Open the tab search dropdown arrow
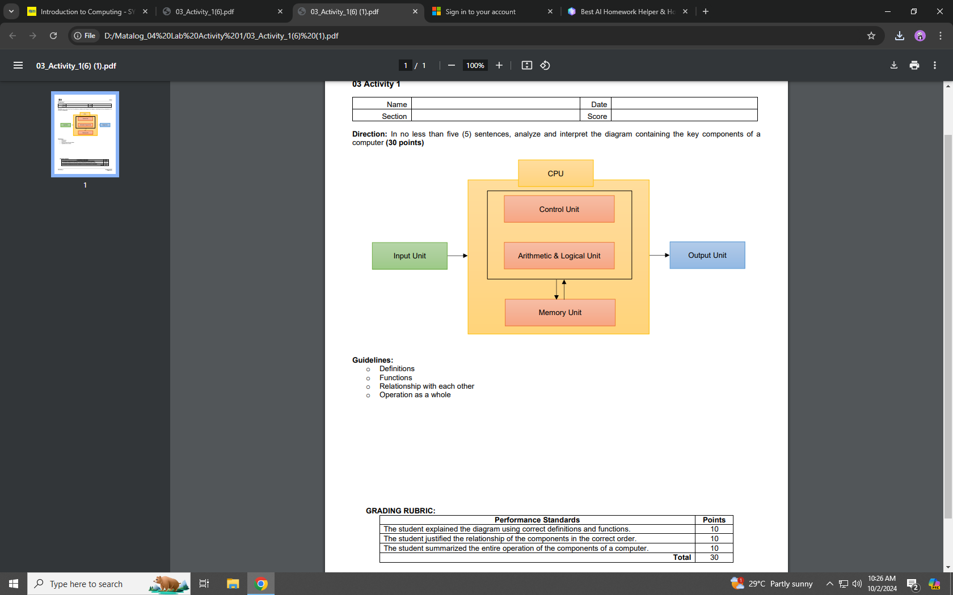 coord(11,11)
